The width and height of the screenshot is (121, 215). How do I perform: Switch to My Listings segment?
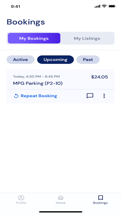pos(87,38)
